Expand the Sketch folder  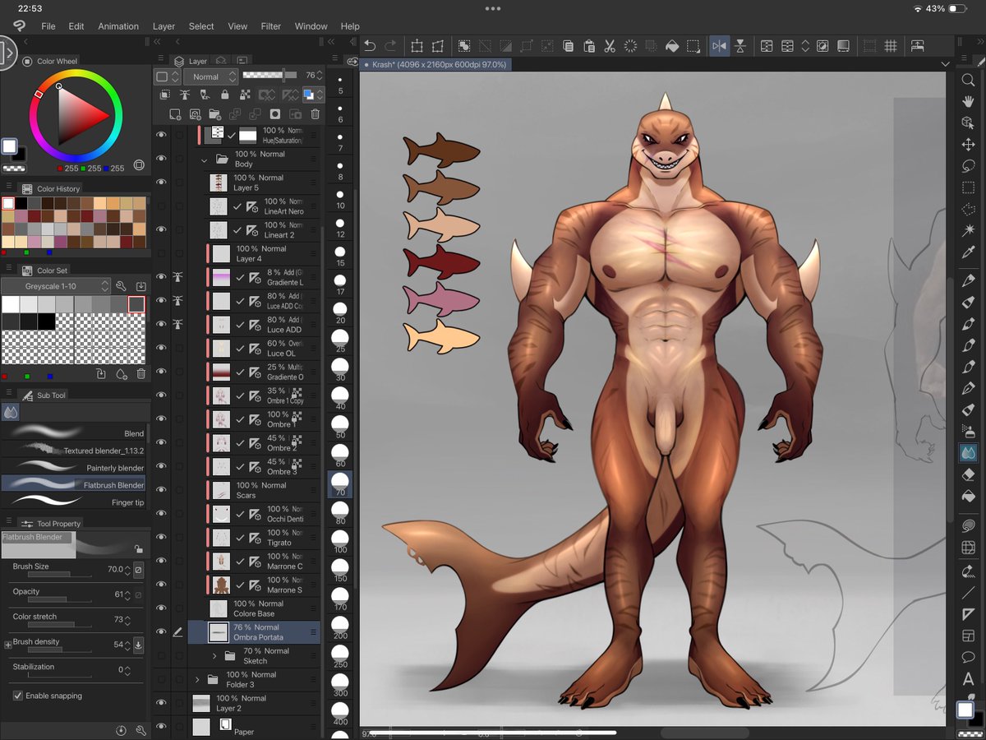pos(214,655)
